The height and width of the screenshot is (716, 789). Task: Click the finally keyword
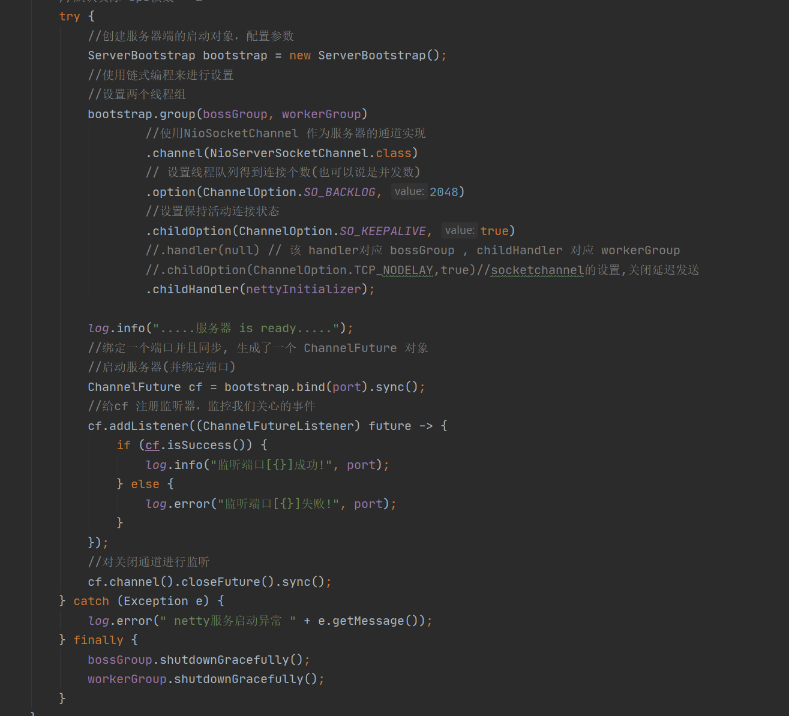pos(98,639)
